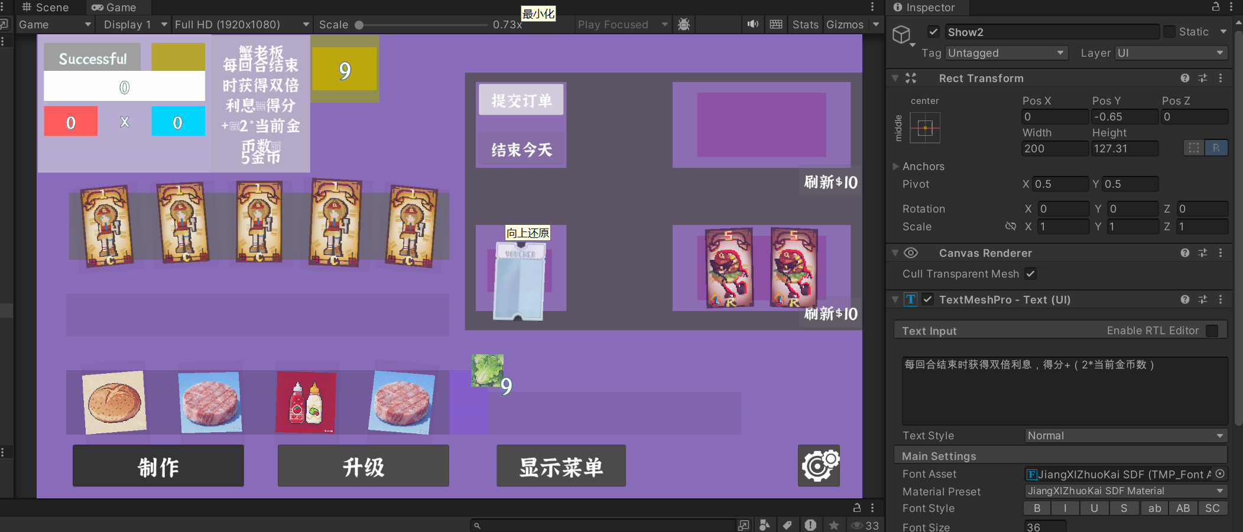Toggle hidden packages eye count 33
Screen dimensions: 1243x532
(x=865, y=525)
